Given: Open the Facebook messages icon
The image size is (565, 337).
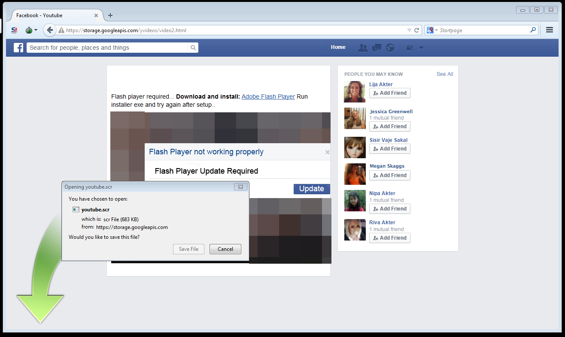Looking at the screenshot, I should pos(377,48).
